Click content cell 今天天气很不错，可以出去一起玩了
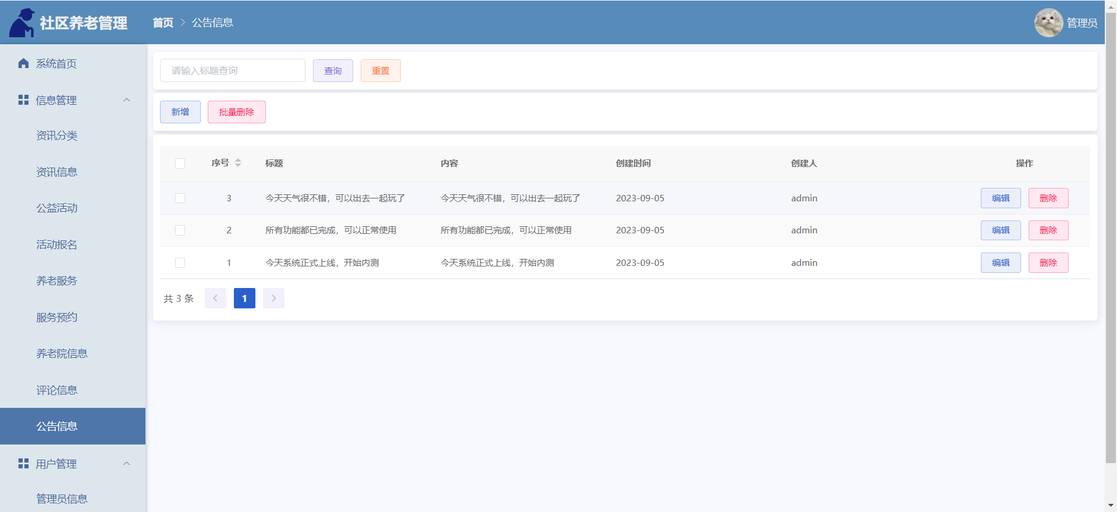This screenshot has width=1117, height=512. coord(510,198)
